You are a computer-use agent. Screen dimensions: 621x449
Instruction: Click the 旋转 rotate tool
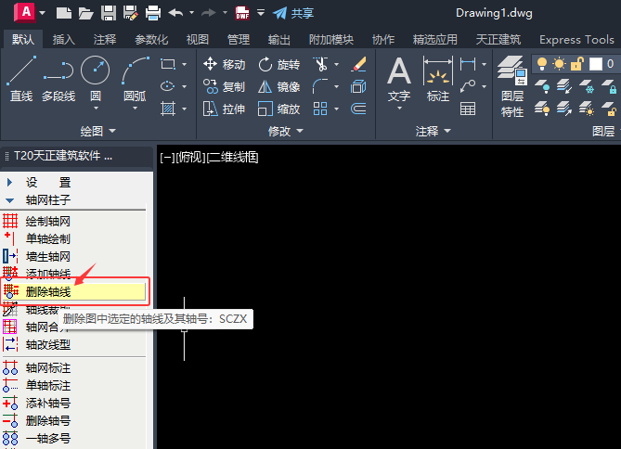pos(278,64)
